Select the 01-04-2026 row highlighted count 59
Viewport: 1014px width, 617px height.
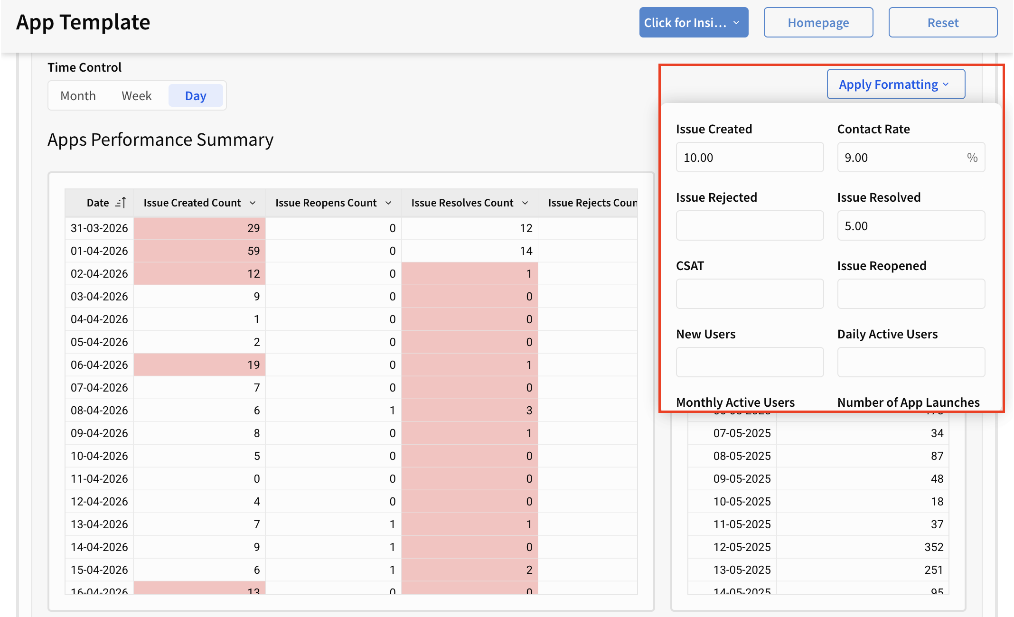click(199, 251)
